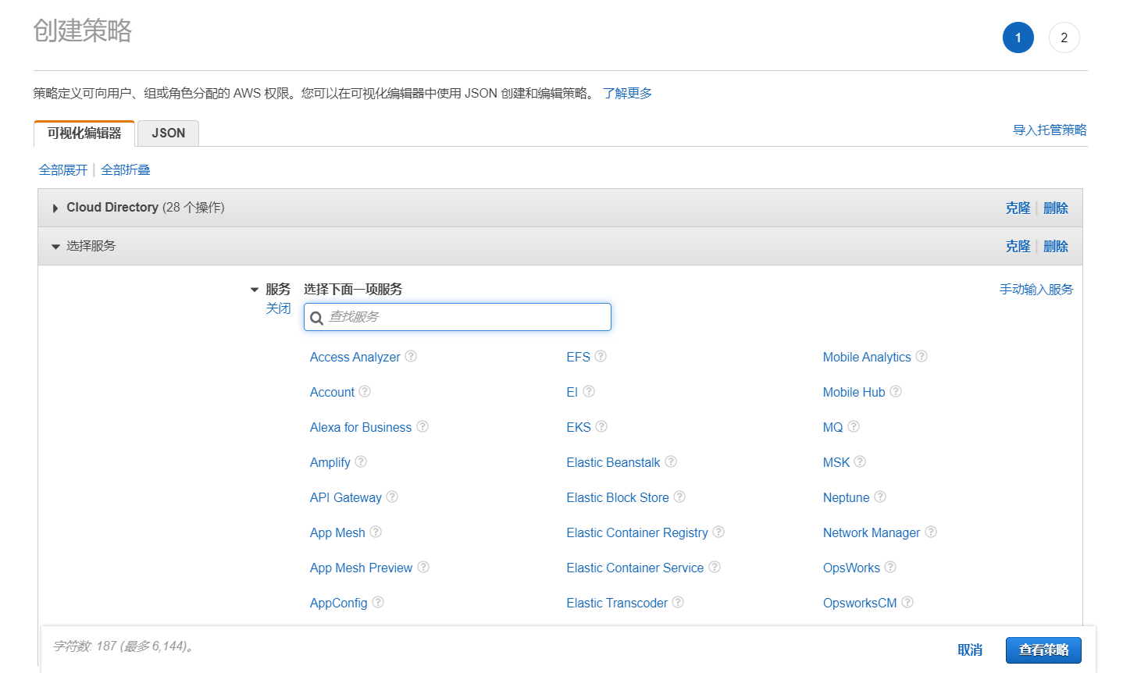The image size is (1123, 673).
Task: Click the help icon next to OpsWorks
Action: [890, 568]
